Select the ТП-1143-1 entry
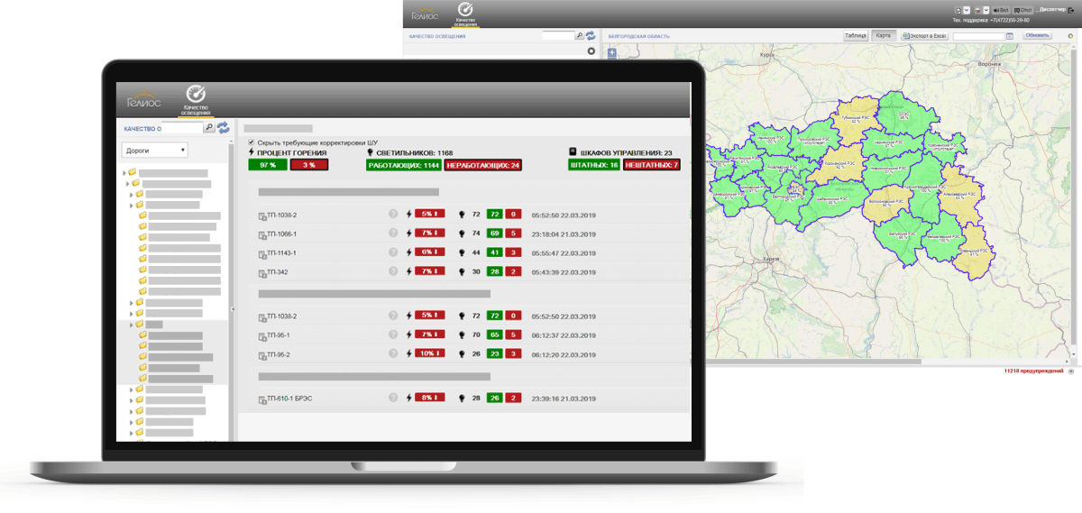Screen dimensions: 1082x513 tap(281, 253)
